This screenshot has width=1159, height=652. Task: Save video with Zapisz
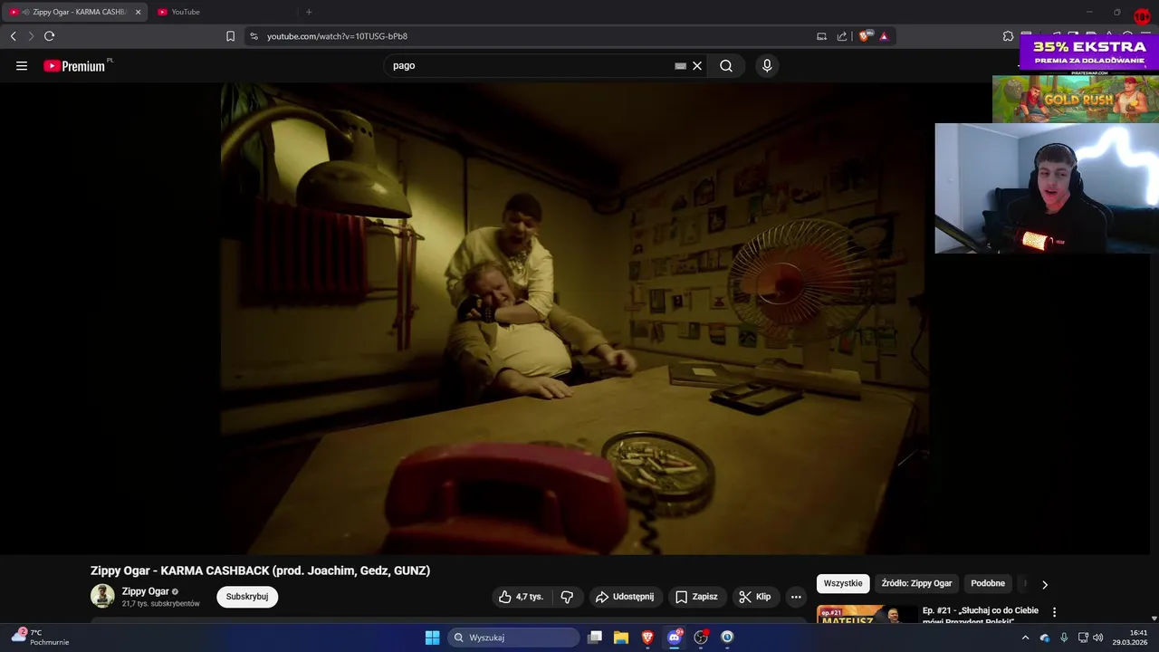point(696,597)
